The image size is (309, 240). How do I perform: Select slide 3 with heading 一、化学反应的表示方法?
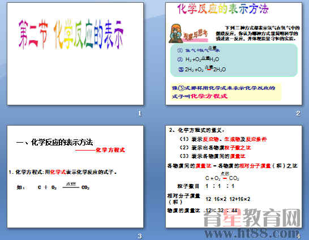point(75,177)
